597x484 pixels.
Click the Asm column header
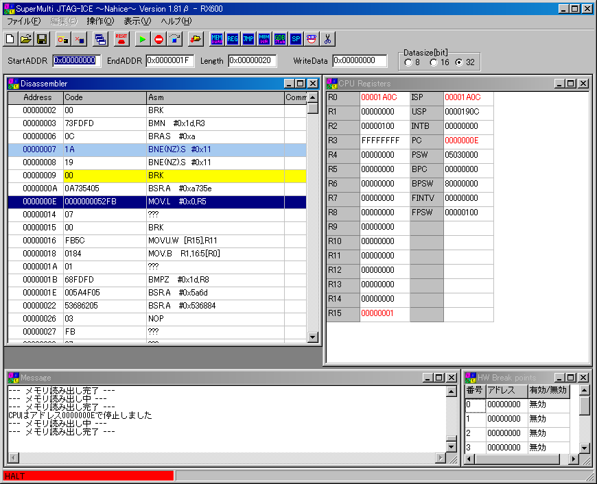point(215,97)
